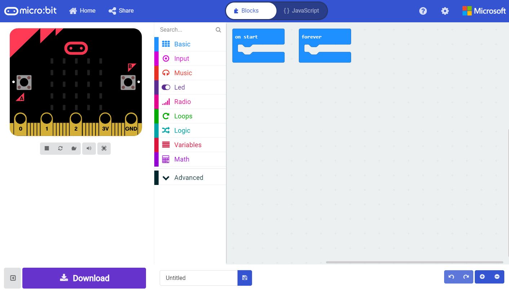Click pin 1 on the simulator

(47, 124)
